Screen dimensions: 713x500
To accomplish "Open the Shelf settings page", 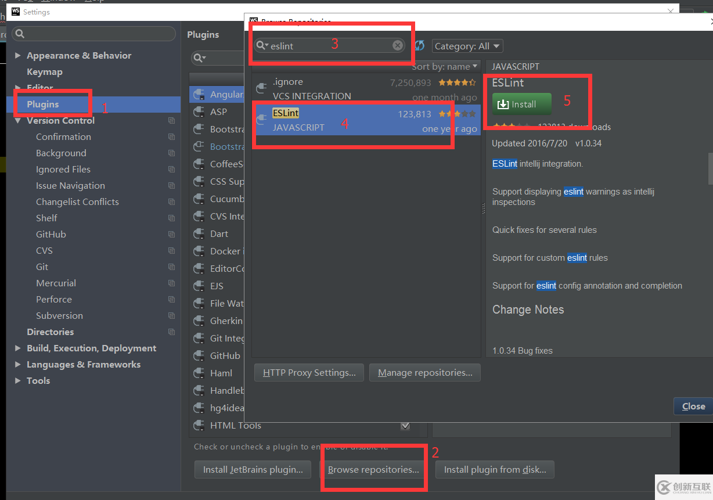I will tap(46, 218).
